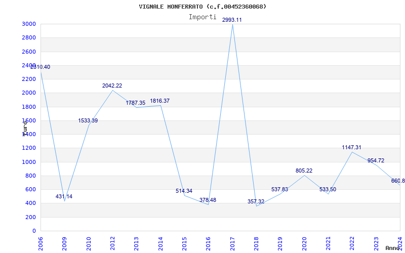Click the x-axis year 2023
This screenshot has width=405, height=253.
click(x=376, y=243)
